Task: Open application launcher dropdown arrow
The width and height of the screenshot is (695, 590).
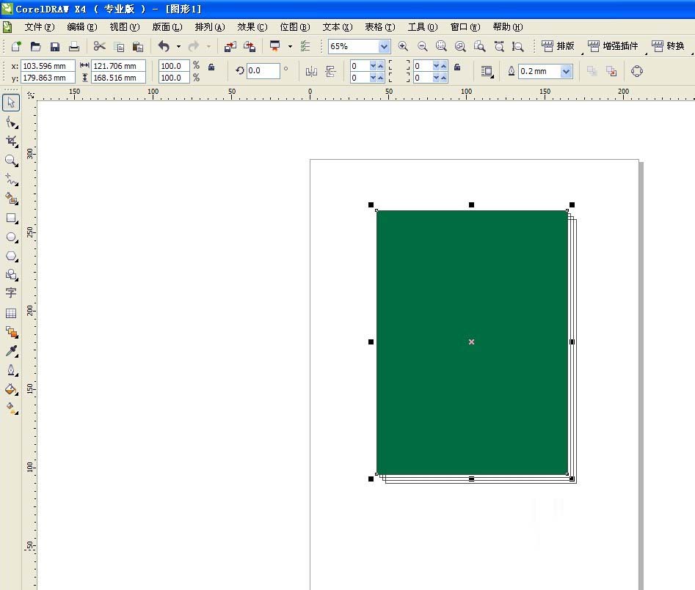Action: click(290, 46)
